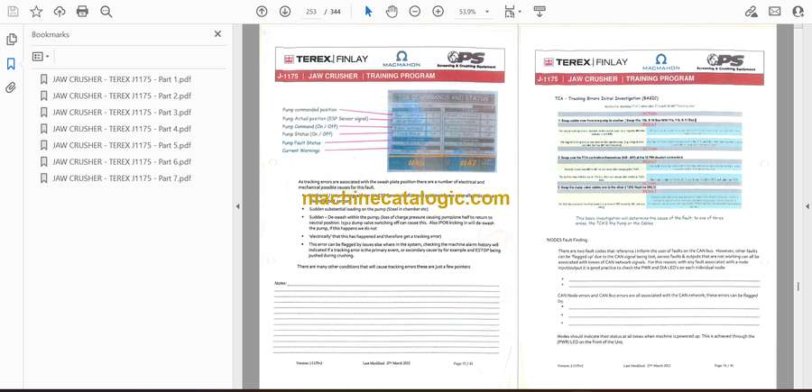Open bookmark JAW CRUSHER - TEREX J1175 - Part 1.pdf

pyautogui.click(x=122, y=79)
